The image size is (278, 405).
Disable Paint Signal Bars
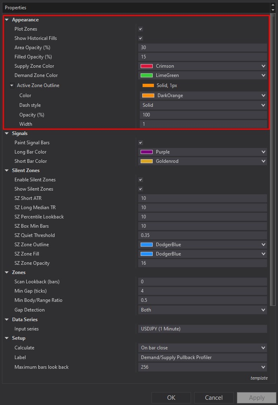(x=140, y=142)
